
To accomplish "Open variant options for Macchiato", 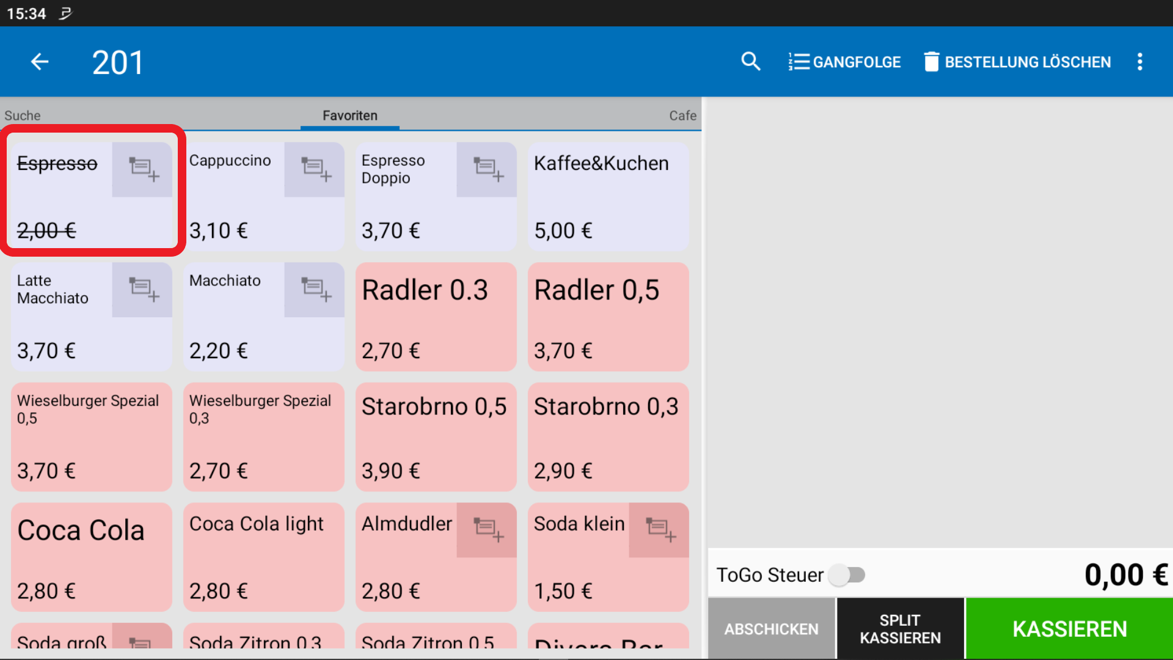I will [x=314, y=289].
